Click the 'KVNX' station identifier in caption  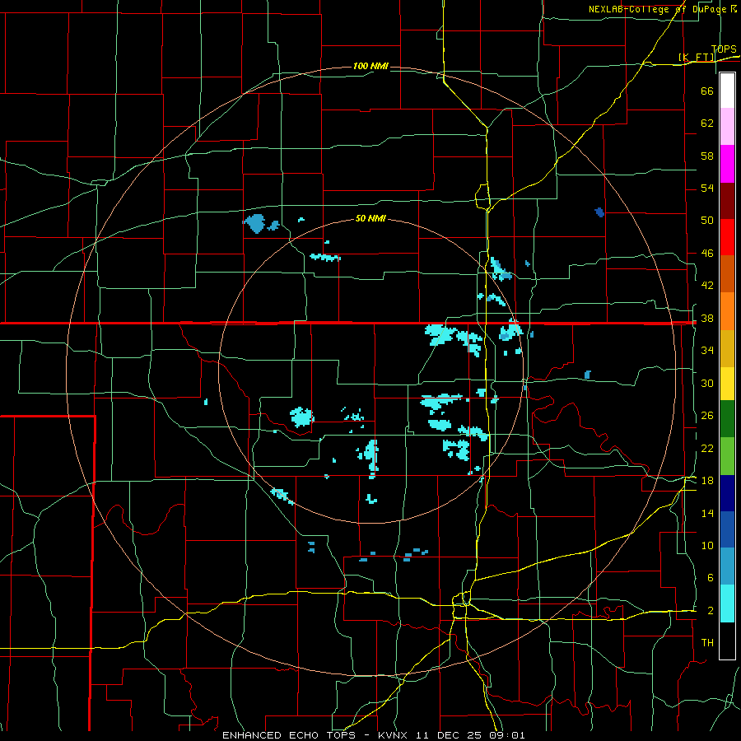[394, 735]
